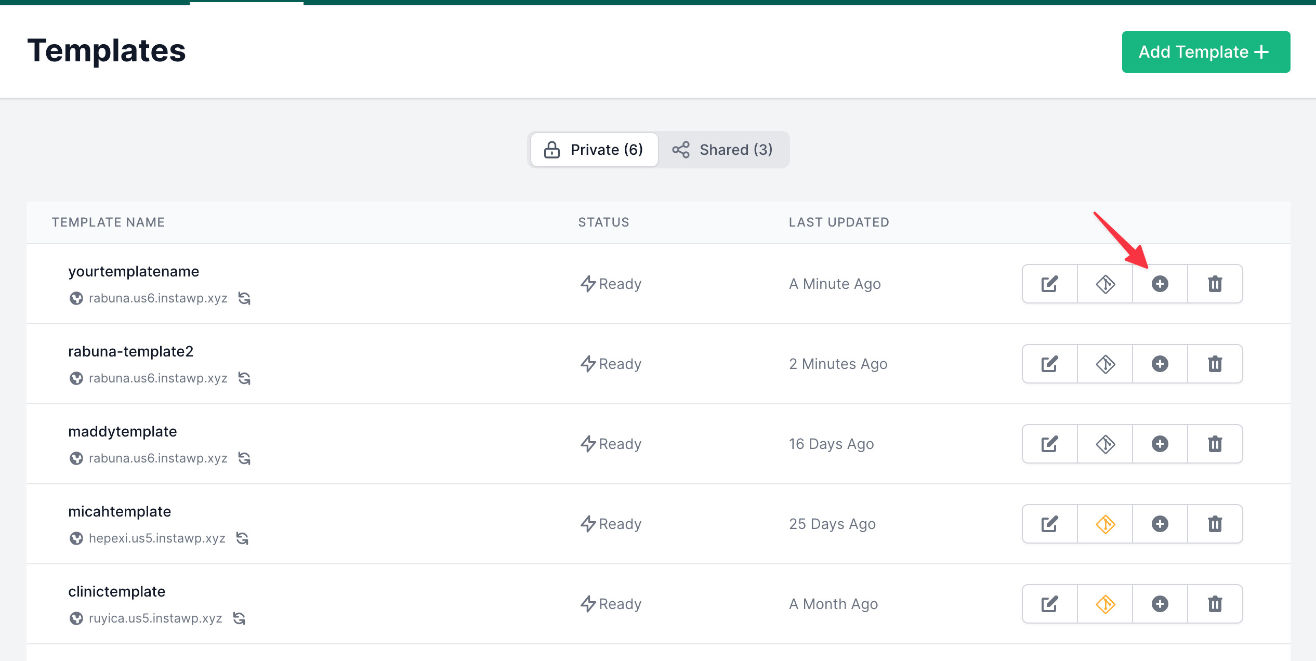Click the Add Template button
The width and height of the screenshot is (1316, 661).
pos(1206,52)
